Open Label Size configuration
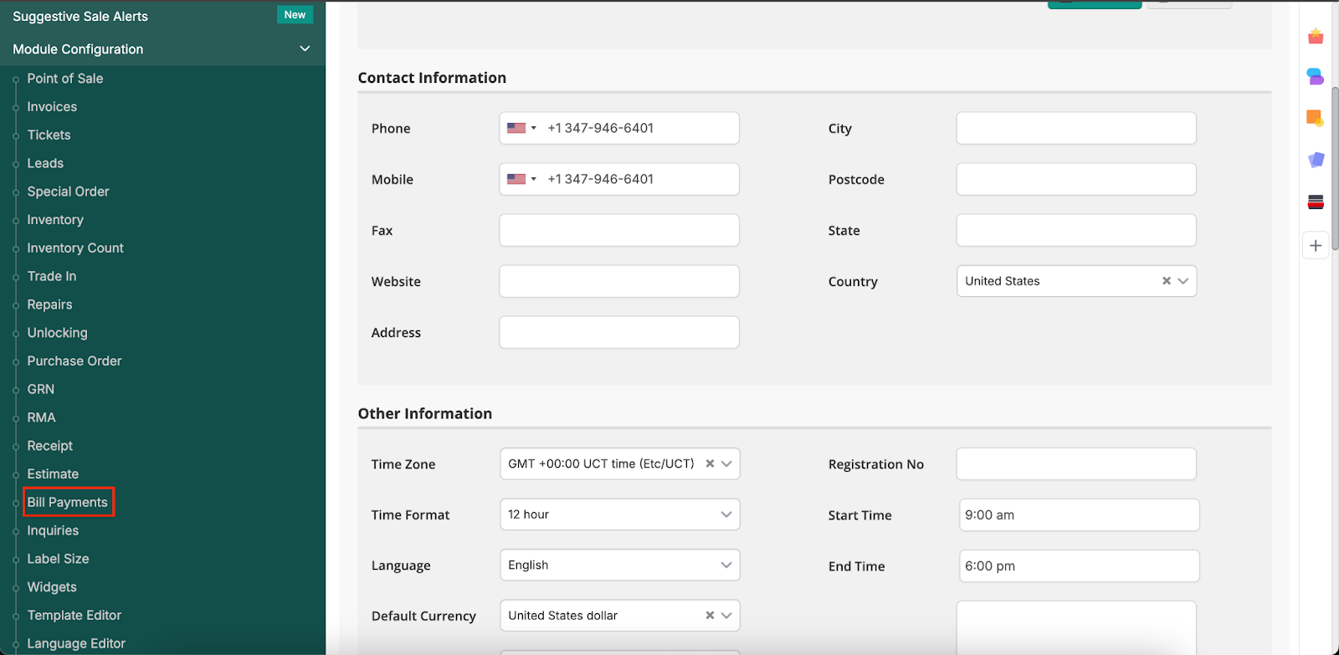 [58, 559]
